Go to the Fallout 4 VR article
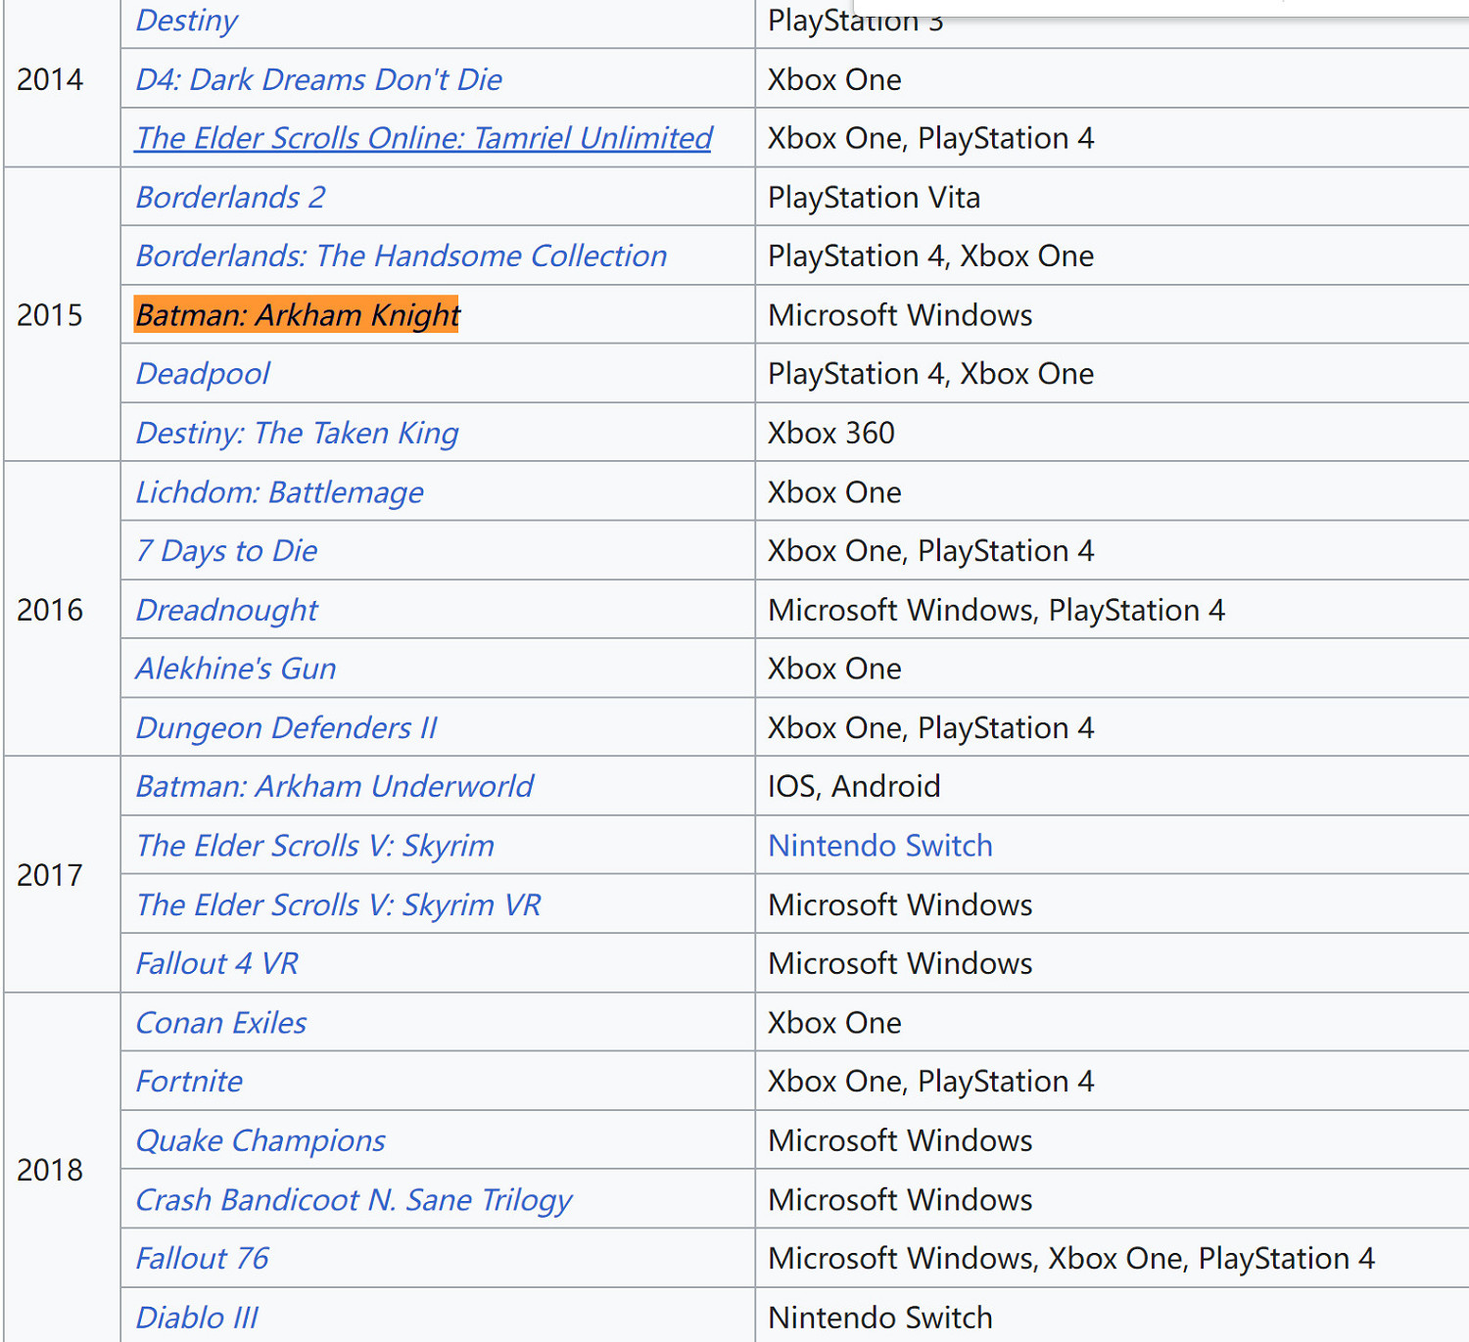The height and width of the screenshot is (1342, 1469). pos(216,963)
